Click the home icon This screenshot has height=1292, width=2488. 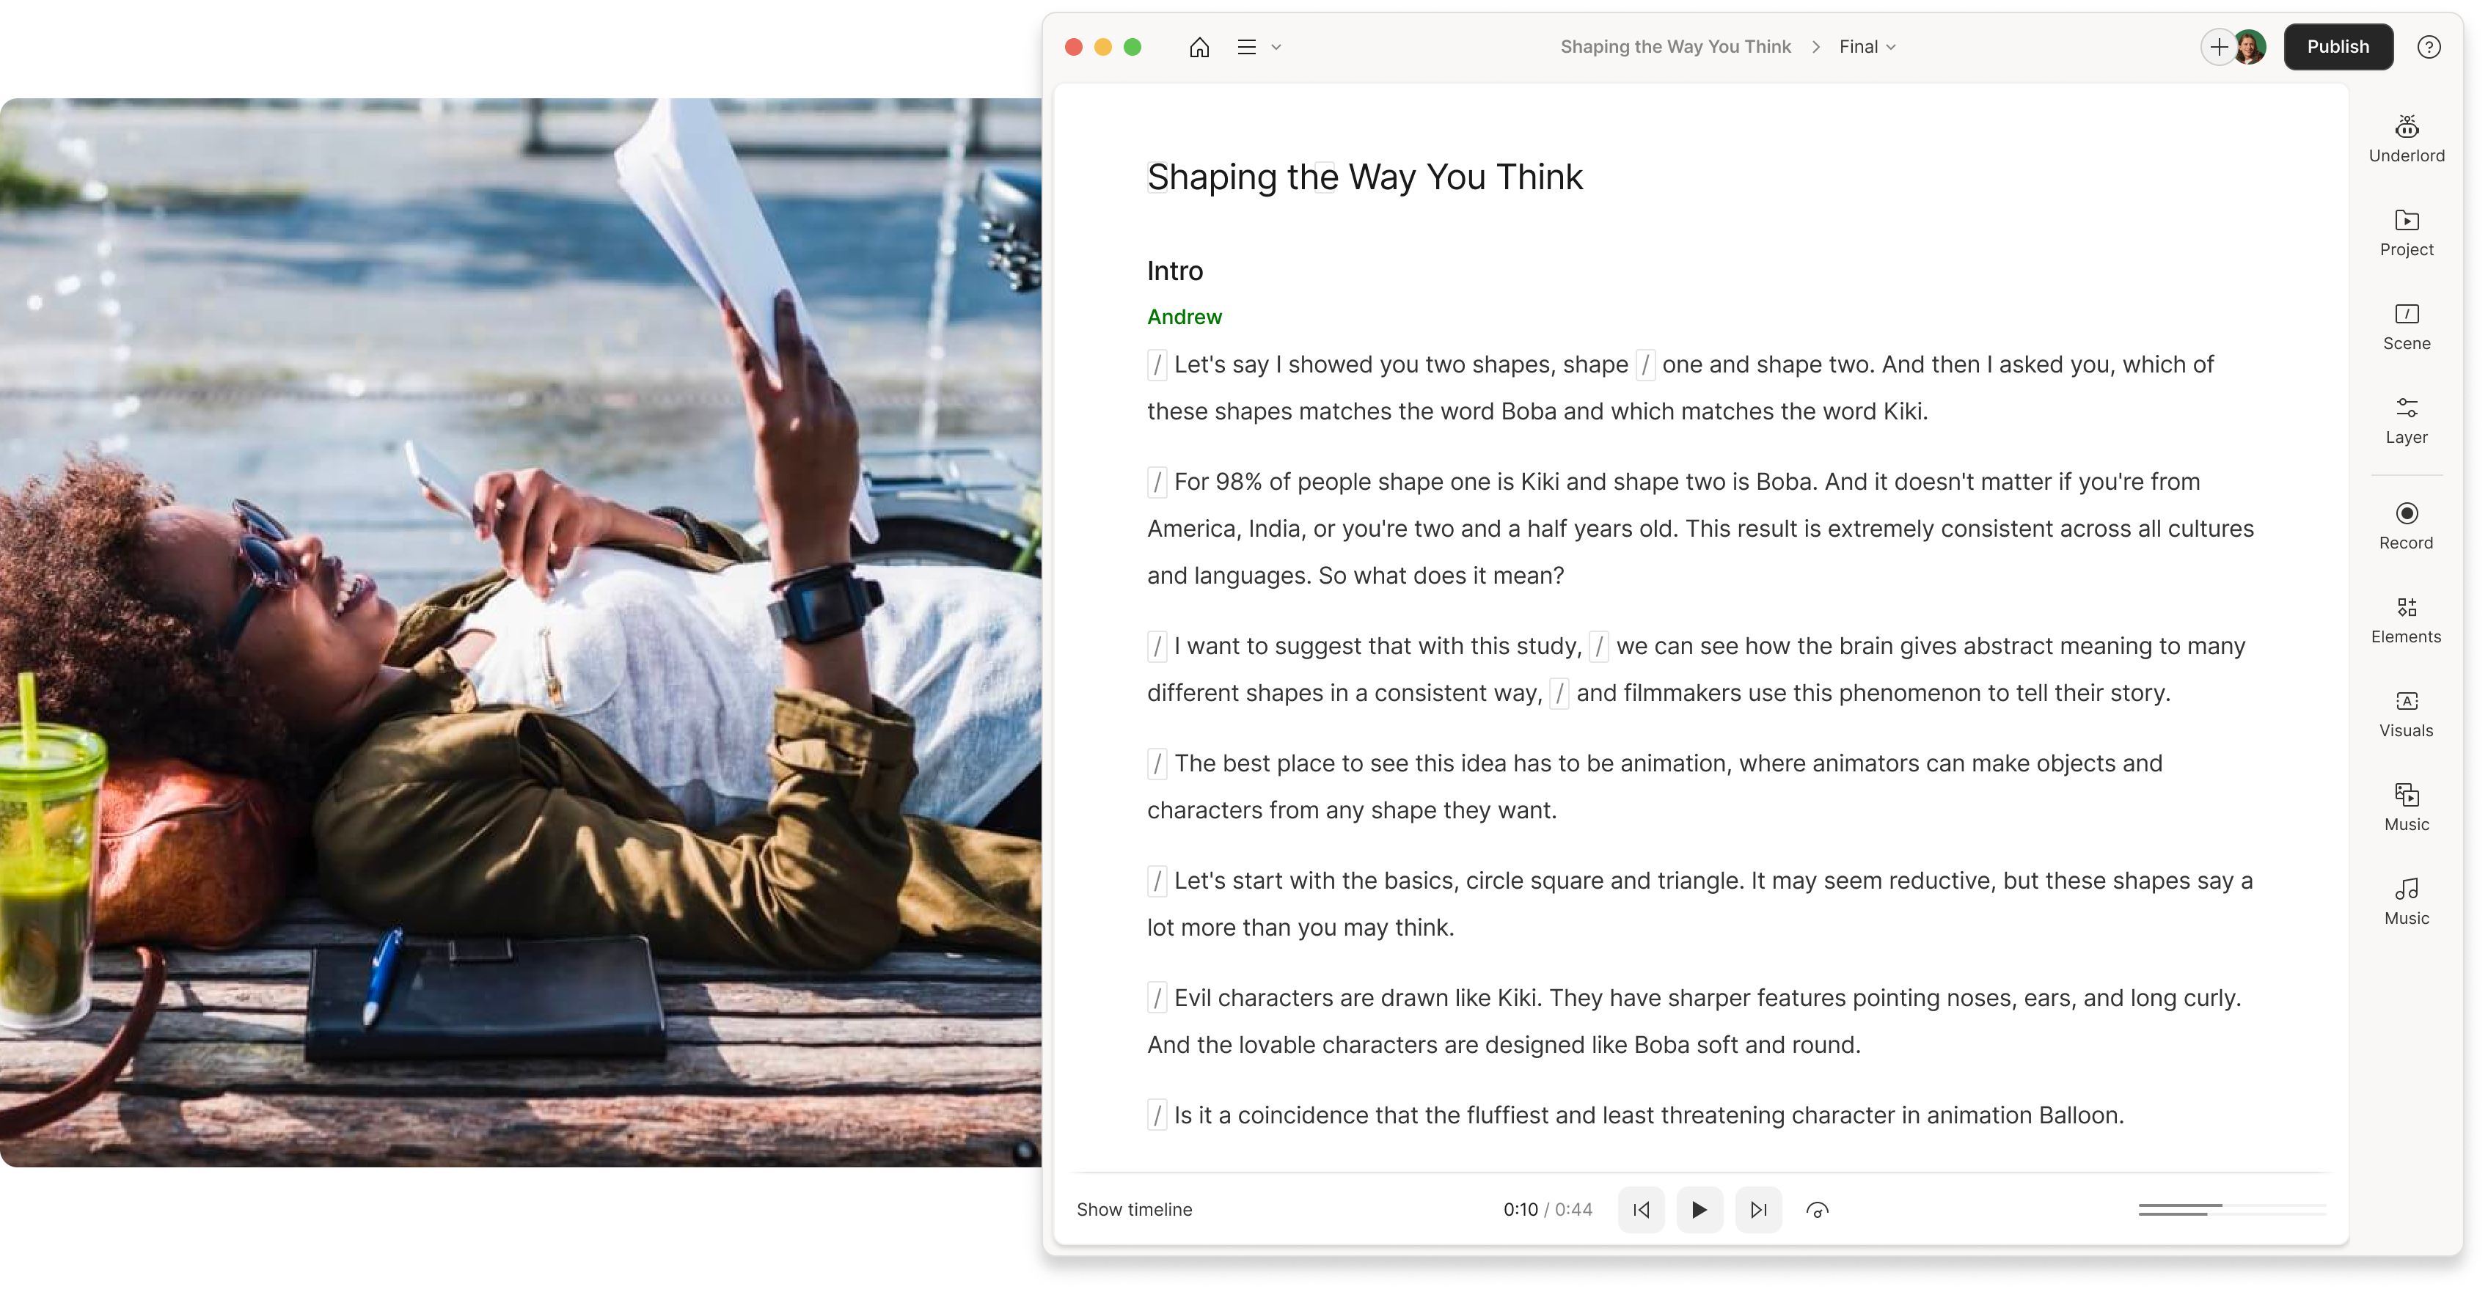point(1199,46)
